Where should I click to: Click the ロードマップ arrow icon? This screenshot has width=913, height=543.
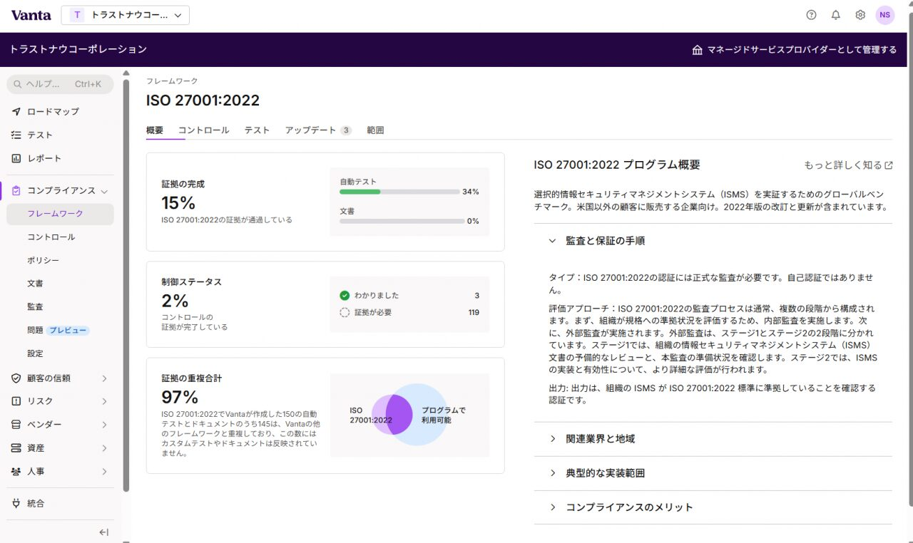coord(16,112)
